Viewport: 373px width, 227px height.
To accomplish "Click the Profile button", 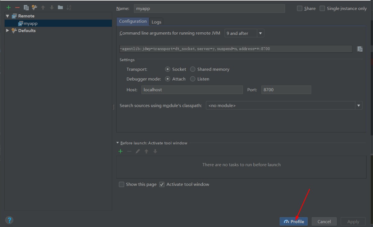I will point(294,221).
